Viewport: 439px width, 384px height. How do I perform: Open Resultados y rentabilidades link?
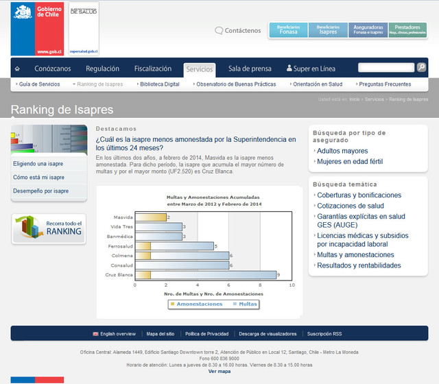point(359,265)
